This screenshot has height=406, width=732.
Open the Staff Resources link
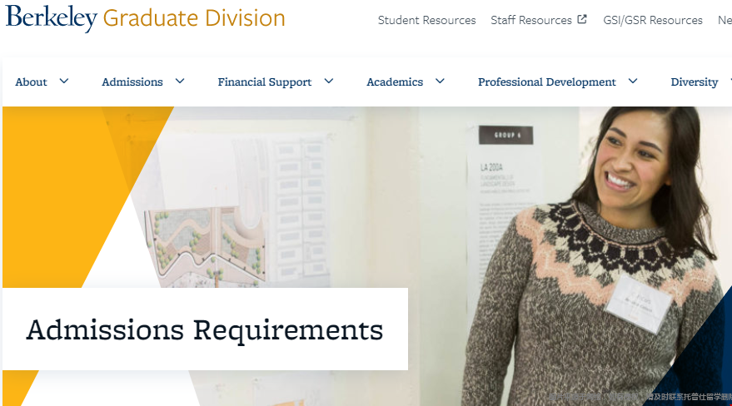tap(531, 20)
